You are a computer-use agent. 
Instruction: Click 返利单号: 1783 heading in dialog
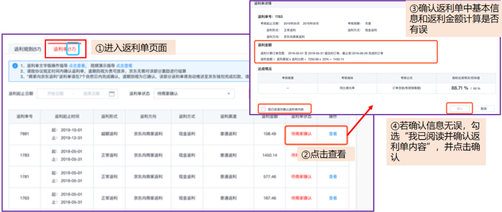click(x=270, y=16)
